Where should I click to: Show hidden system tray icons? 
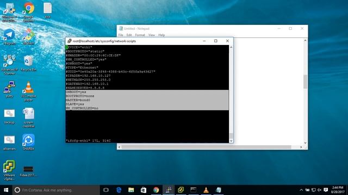(301, 190)
